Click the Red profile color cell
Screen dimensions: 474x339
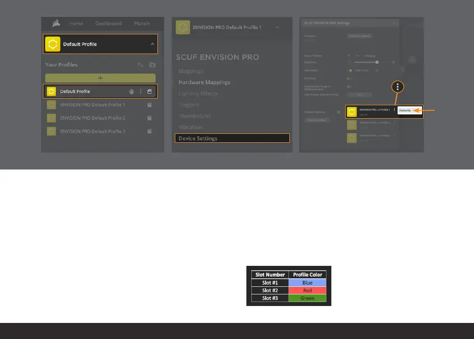[x=308, y=290]
